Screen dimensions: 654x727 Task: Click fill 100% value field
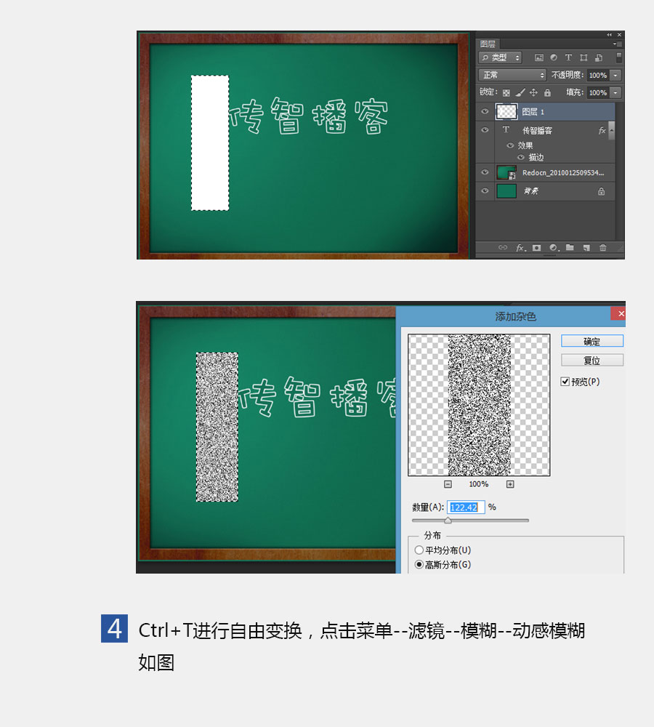598,93
